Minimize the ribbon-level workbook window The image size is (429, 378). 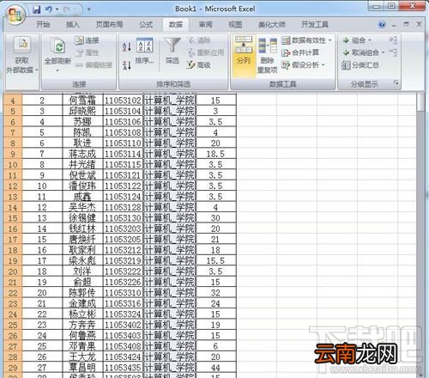click(x=394, y=25)
